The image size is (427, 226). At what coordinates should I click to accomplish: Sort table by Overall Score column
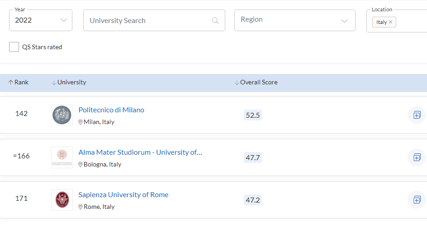[256, 82]
